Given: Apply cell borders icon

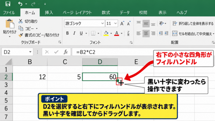Looking at the screenshot, I should coord(93,33).
